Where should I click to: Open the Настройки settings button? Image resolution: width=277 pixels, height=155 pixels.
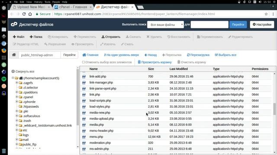pyautogui.click(x=262, y=25)
